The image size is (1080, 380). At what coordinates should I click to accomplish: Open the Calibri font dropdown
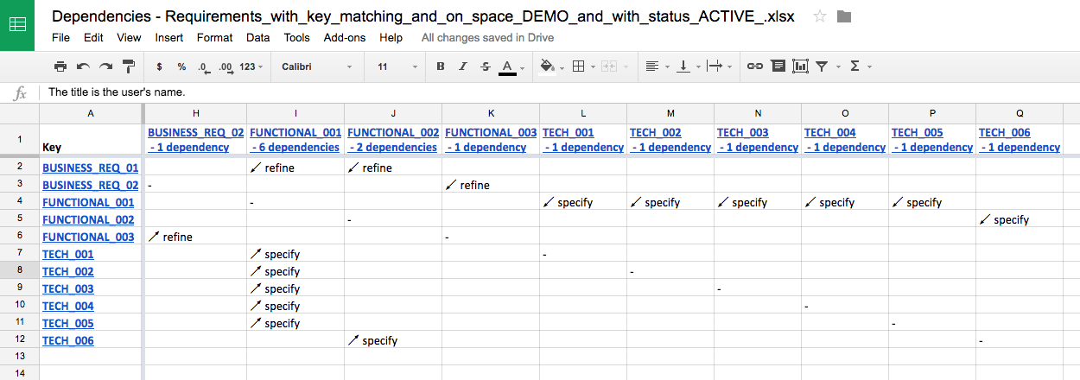[x=317, y=66]
